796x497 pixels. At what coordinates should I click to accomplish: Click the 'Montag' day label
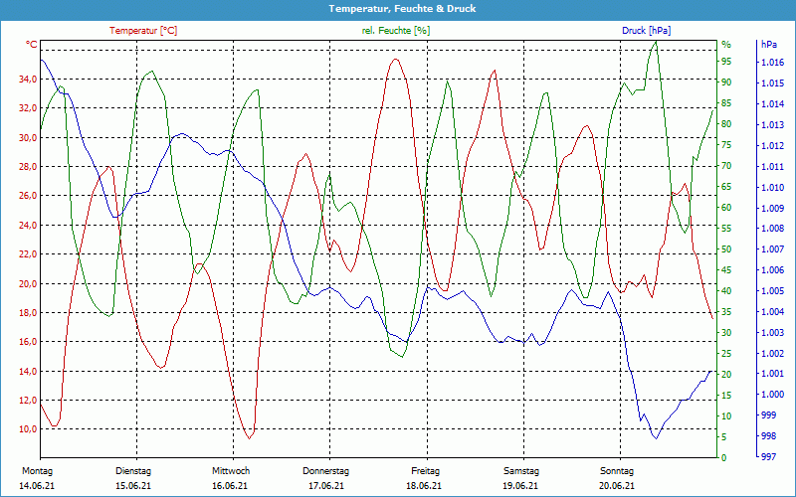(x=37, y=471)
